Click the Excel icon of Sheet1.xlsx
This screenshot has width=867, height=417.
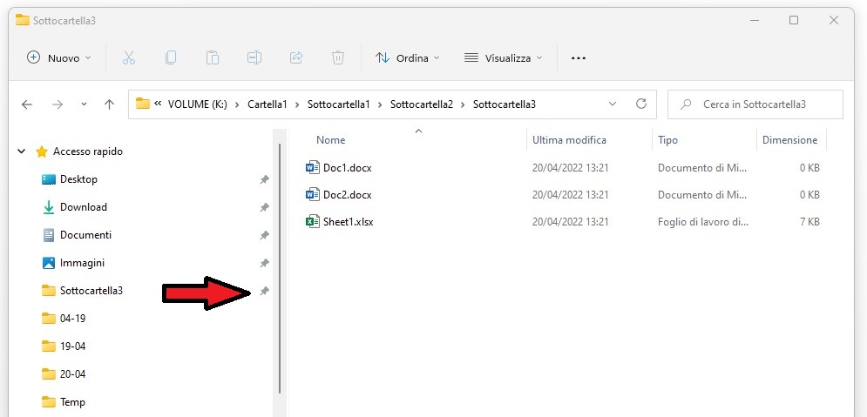tap(313, 221)
